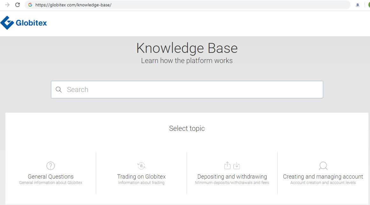This screenshot has height=205, width=370.
Task: Open Creating and managing account topic
Action: [x=323, y=177]
